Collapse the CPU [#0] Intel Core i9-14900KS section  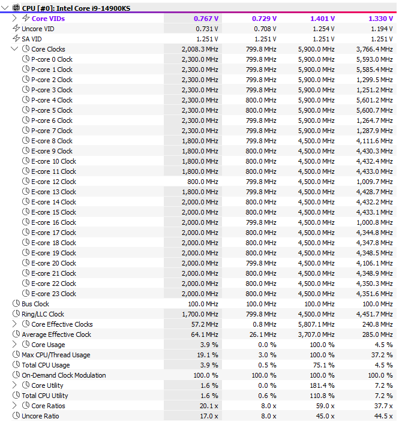[5, 8]
